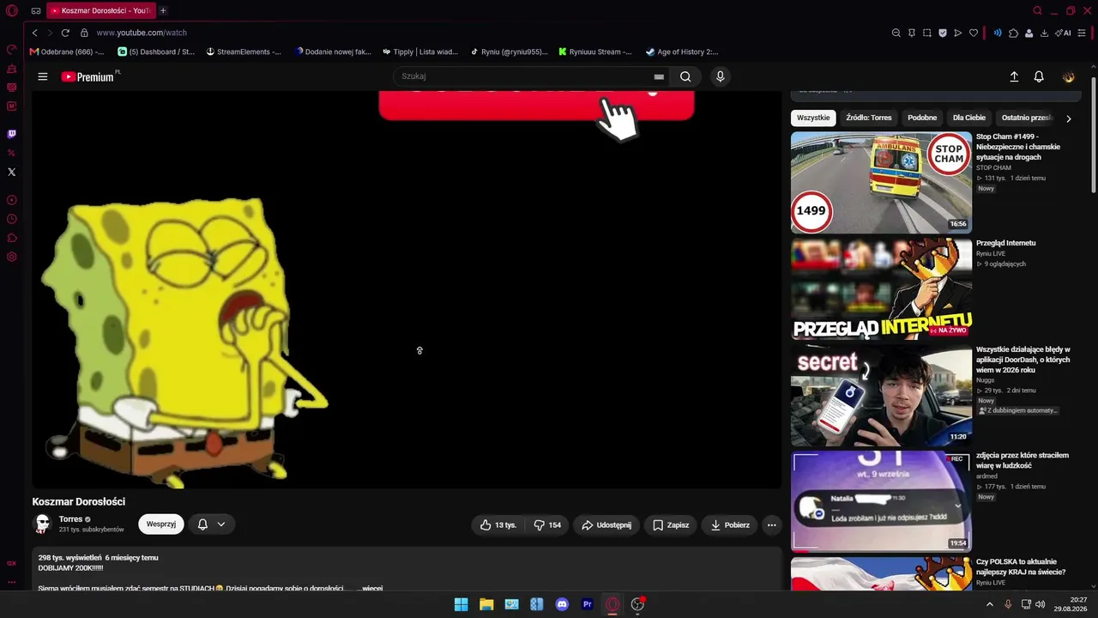Dislike the video (154)
The height and width of the screenshot is (618, 1098).
coord(547,525)
